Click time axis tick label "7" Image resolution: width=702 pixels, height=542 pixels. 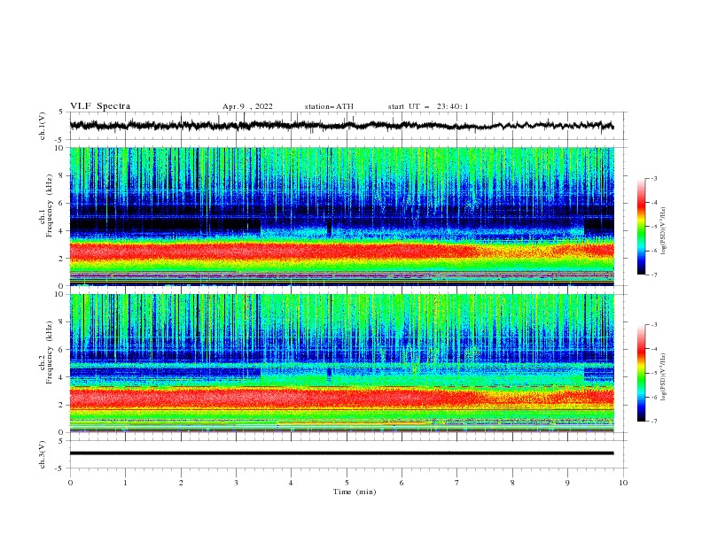457,483
